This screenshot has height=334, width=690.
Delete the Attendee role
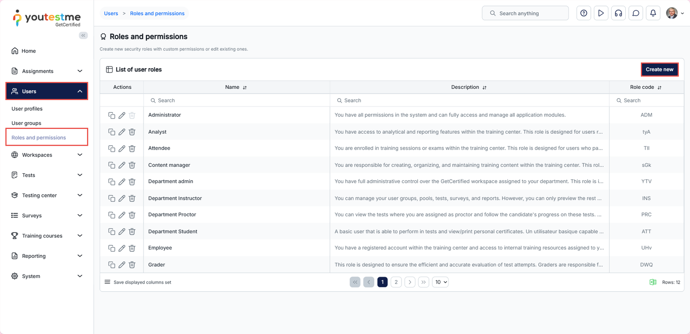(132, 148)
